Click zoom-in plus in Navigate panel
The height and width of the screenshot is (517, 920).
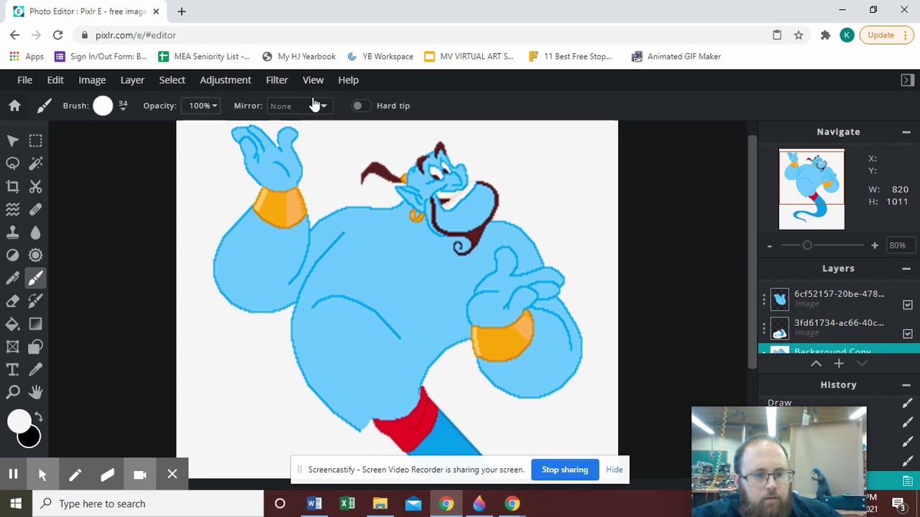click(875, 246)
